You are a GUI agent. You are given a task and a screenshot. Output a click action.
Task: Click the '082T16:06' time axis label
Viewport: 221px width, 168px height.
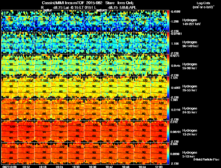9,167
